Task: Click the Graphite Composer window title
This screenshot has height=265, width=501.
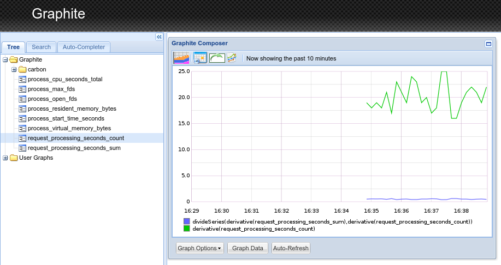Action: click(x=200, y=44)
